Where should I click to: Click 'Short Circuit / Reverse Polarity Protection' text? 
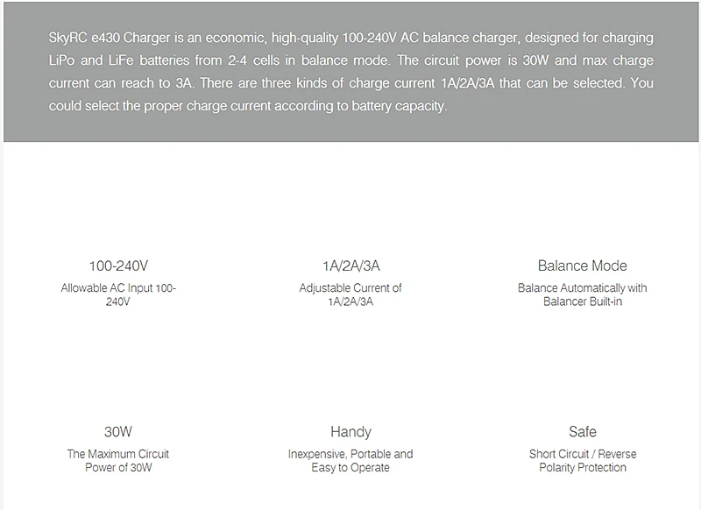[583, 460]
